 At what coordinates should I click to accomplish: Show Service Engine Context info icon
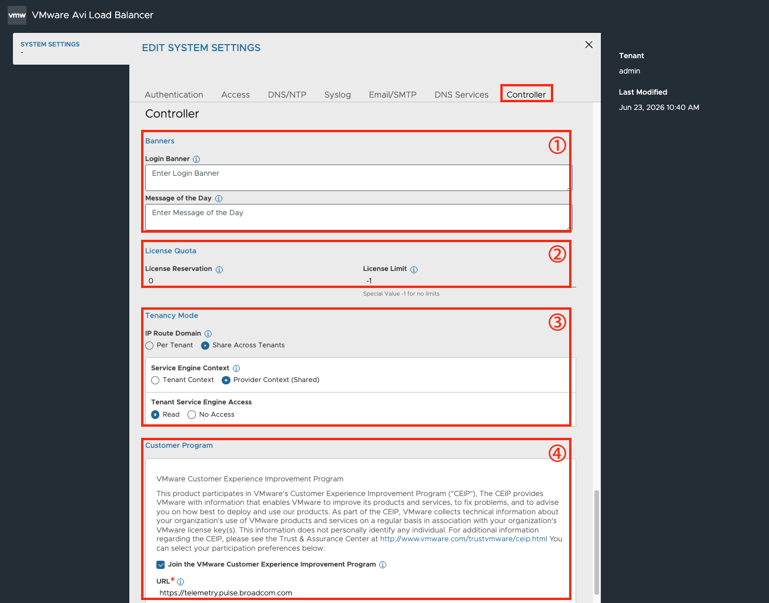pyautogui.click(x=236, y=369)
